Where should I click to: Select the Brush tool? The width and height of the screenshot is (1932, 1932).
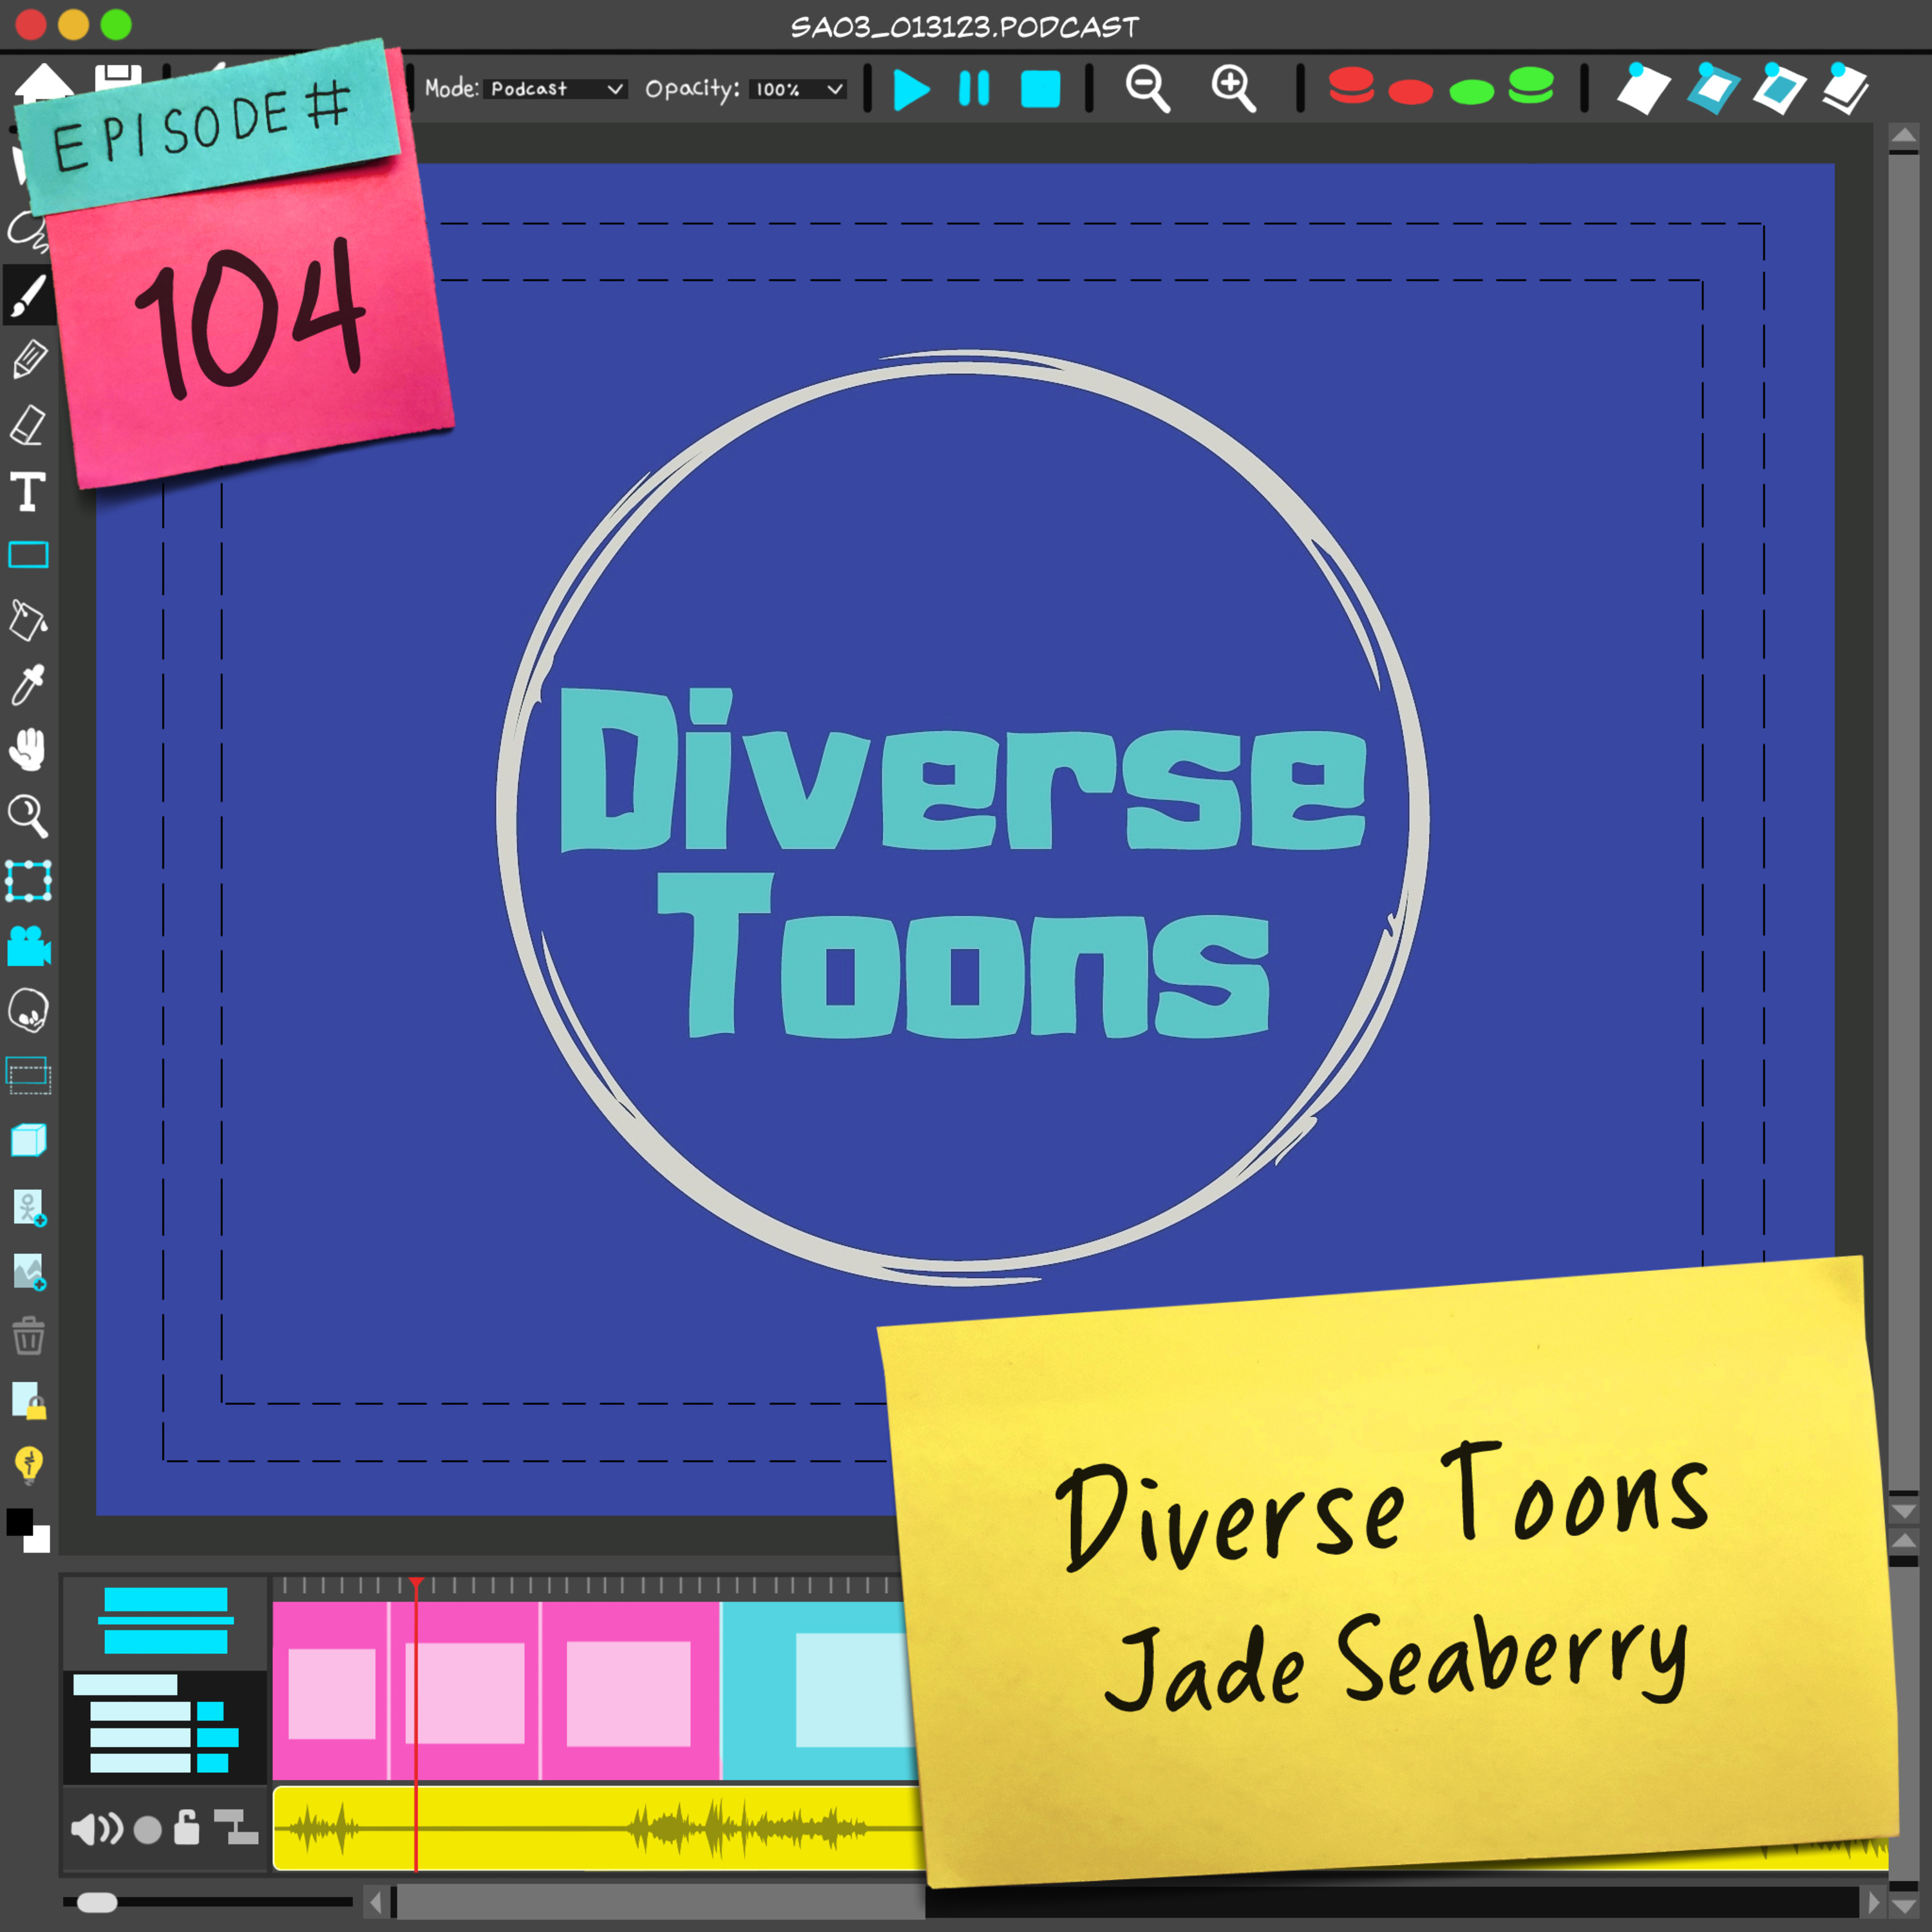pyautogui.click(x=28, y=296)
